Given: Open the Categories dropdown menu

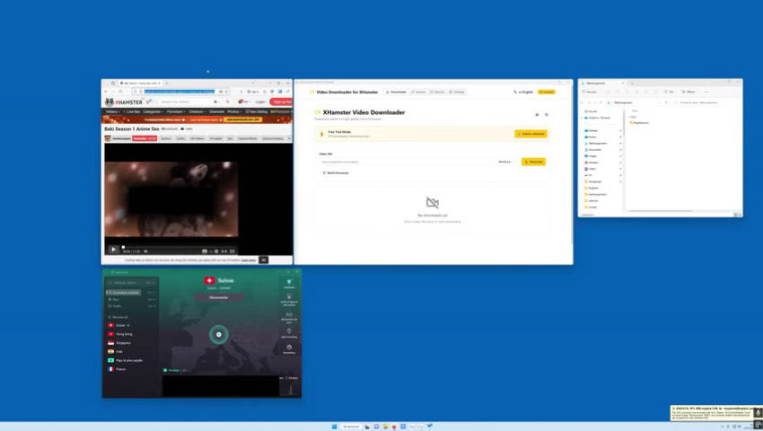Looking at the screenshot, I should (x=153, y=111).
